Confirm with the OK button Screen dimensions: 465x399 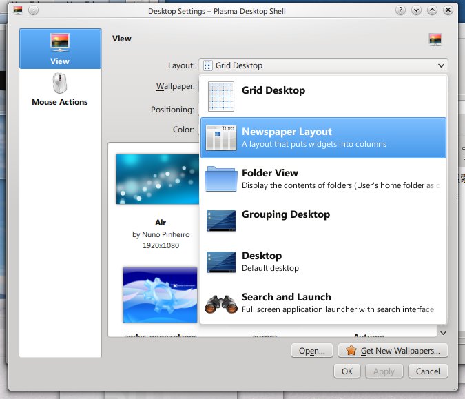coord(347,371)
